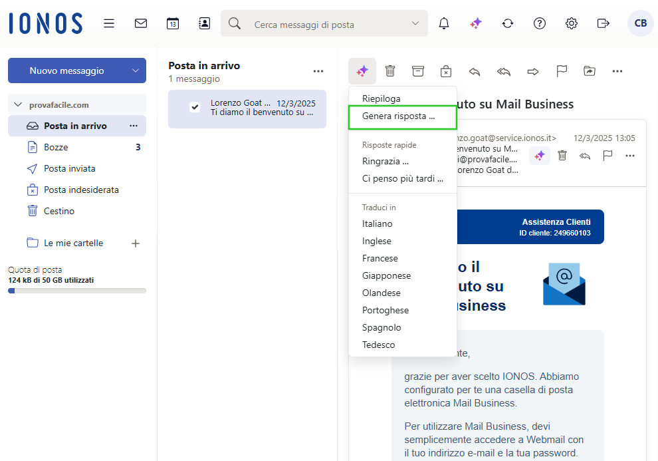
Task: Click the Nuovo messaggio button
Action: click(67, 71)
